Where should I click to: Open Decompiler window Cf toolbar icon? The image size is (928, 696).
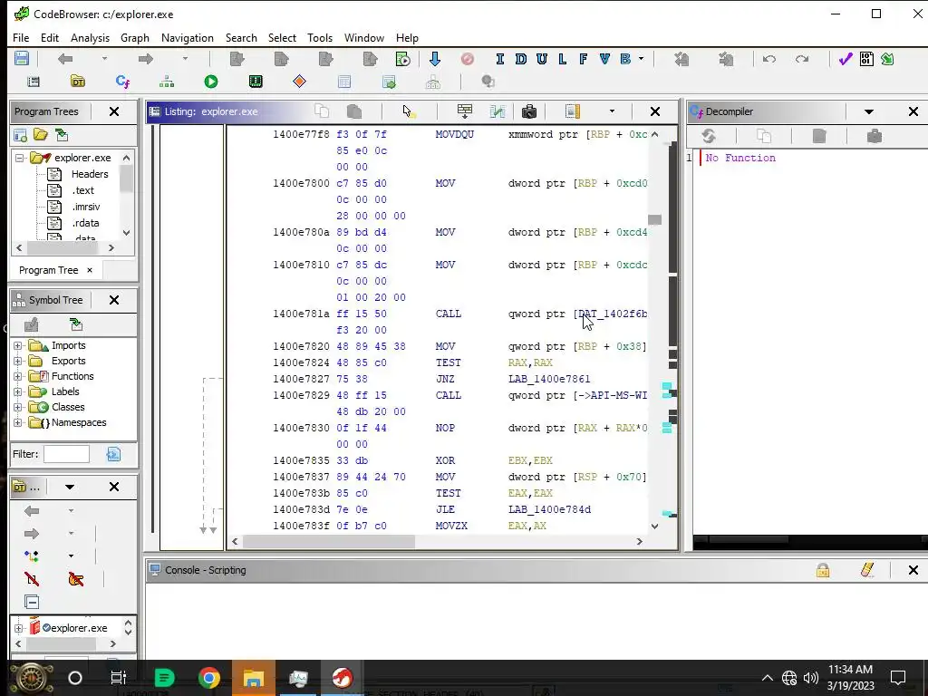pyautogui.click(x=122, y=81)
